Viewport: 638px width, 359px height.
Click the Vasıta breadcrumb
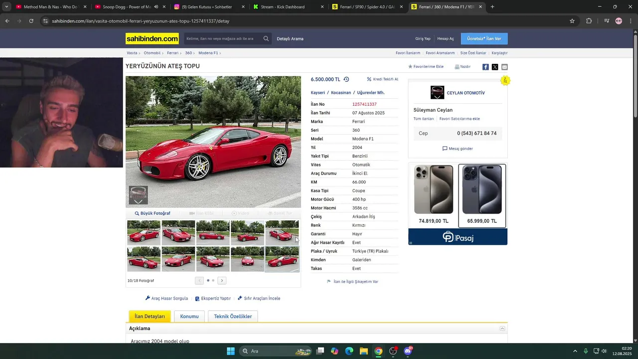pyautogui.click(x=132, y=53)
